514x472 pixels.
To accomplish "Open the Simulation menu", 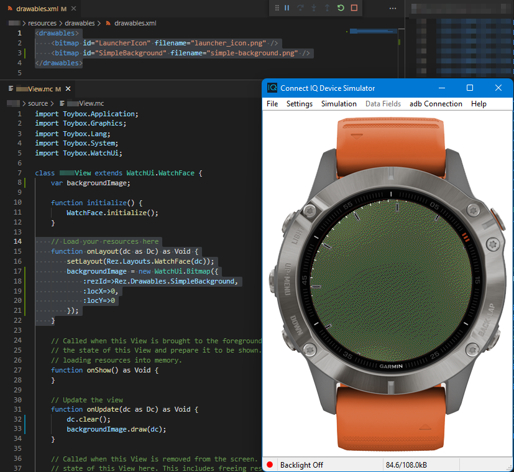I will point(339,104).
